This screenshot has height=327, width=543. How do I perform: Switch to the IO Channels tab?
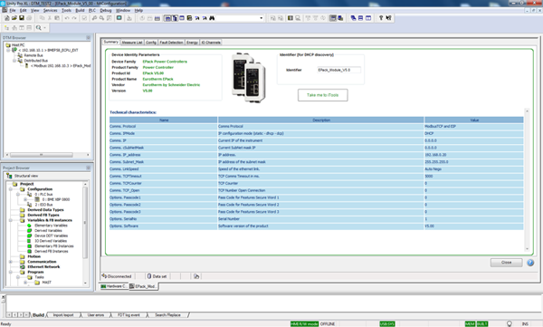click(x=211, y=43)
